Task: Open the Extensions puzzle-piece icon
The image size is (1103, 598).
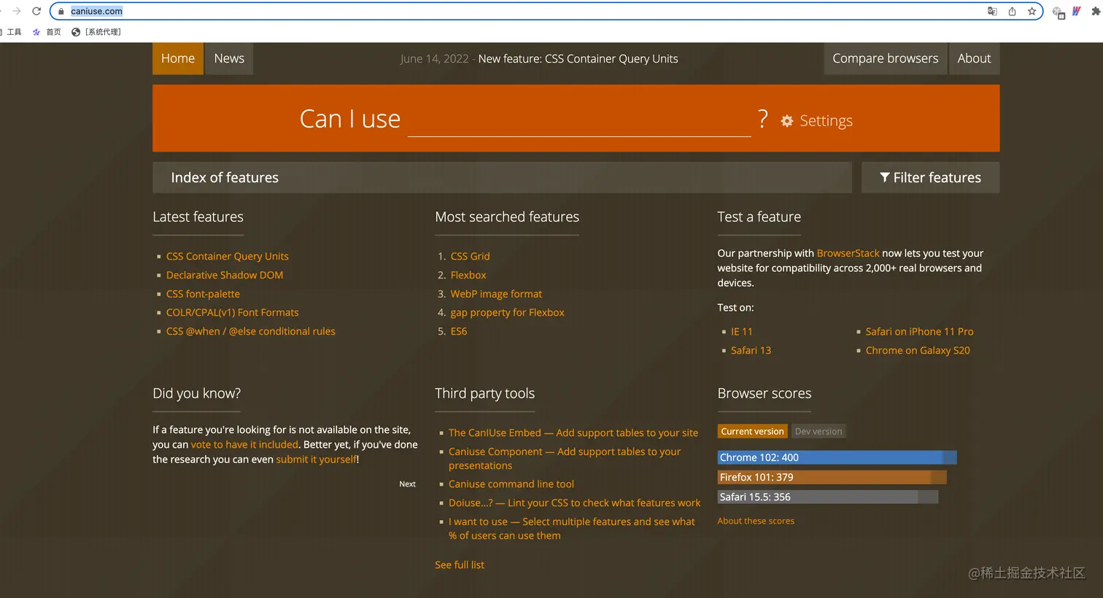Action: point(1096,12)
